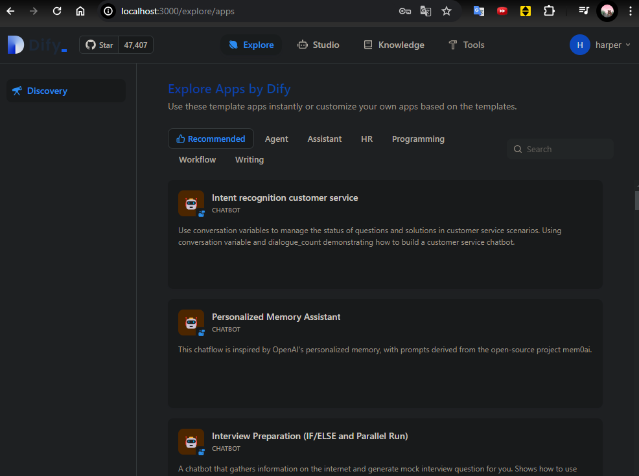Screen dimensions: 639x476
Task: Reload the page with the refresh icon
Action: click(x=57, y=11)
